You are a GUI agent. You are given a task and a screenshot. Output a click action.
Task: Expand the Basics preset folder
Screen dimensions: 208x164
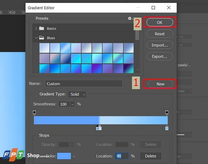36,29
